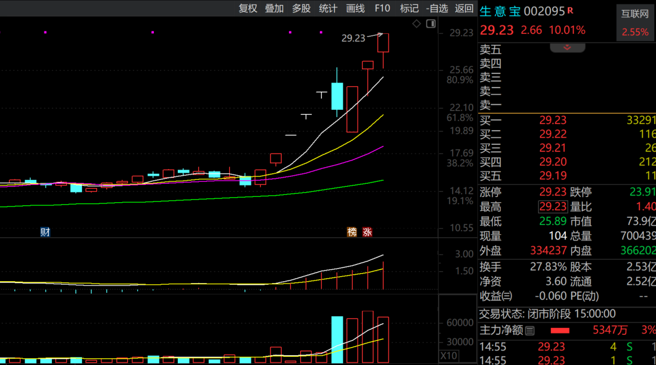Open the 主力净额 detail list icon
Image resolution: width=656 pixels, height=365 pixels.
coord(529,330)
